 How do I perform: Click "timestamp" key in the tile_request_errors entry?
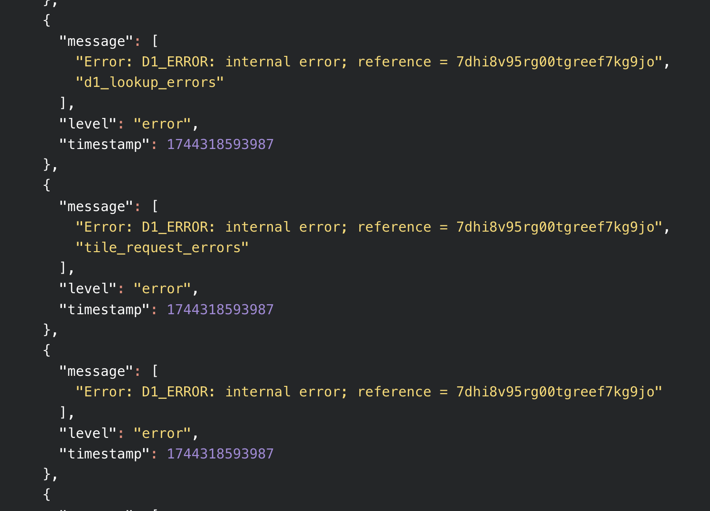[104, 309]
